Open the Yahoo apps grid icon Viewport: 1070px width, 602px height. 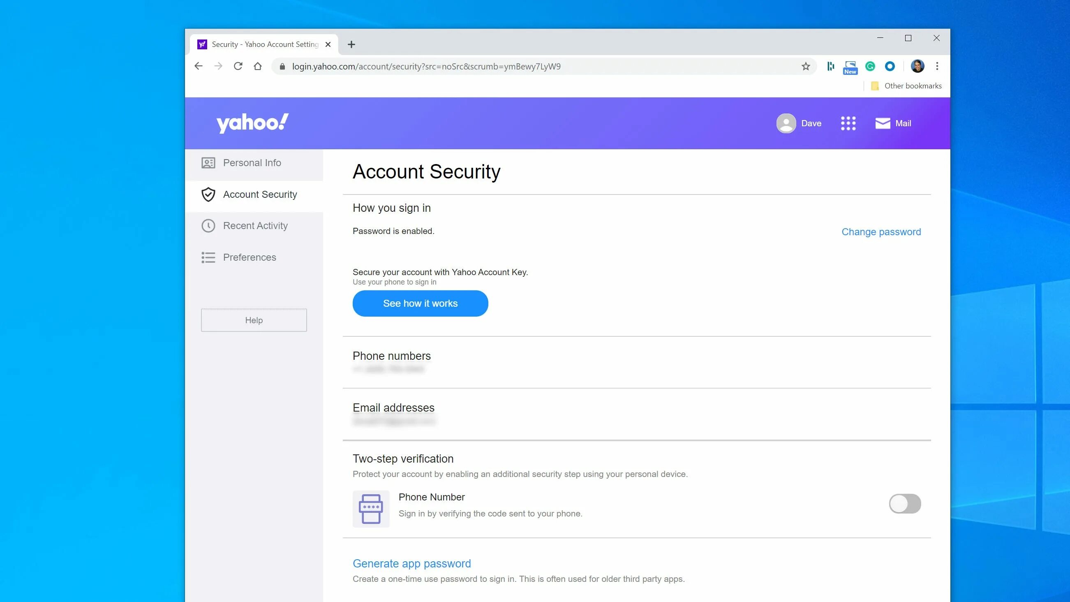(848, 123)
